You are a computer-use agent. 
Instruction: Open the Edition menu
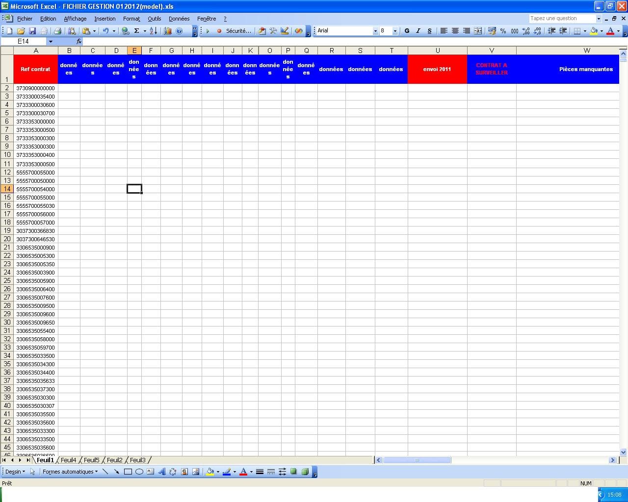point(48,19)
